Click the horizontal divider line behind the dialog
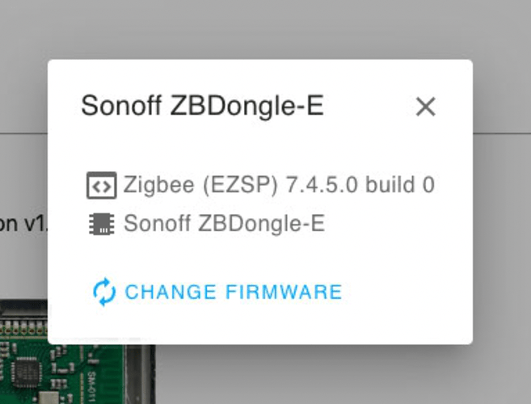Image resolution: width=531 pixels, height=404 pixels. pos(501,133)
